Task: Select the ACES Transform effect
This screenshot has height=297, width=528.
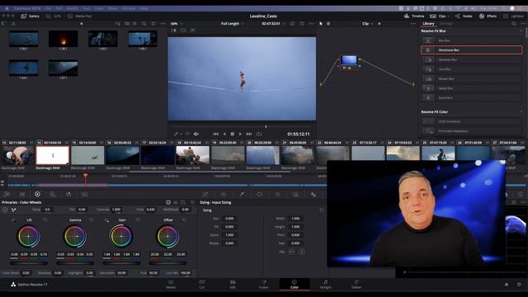Action: pyautogui.click(x=471, y=121)
